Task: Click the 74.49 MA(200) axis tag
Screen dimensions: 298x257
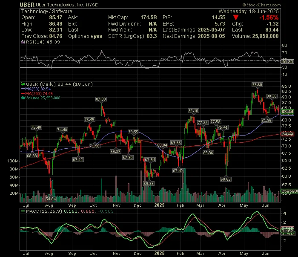Action: [287, 134]
